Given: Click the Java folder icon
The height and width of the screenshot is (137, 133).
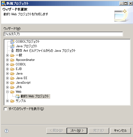Looking at the screenshot, I should click(12, 73).
